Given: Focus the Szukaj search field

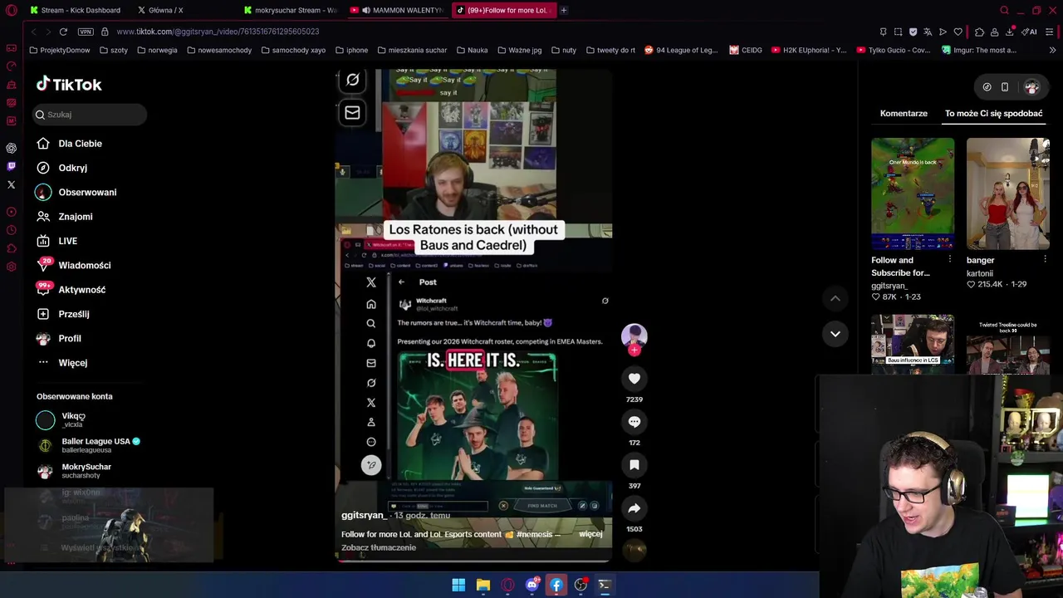Looking at the screenshot, I should pos(91,115).
